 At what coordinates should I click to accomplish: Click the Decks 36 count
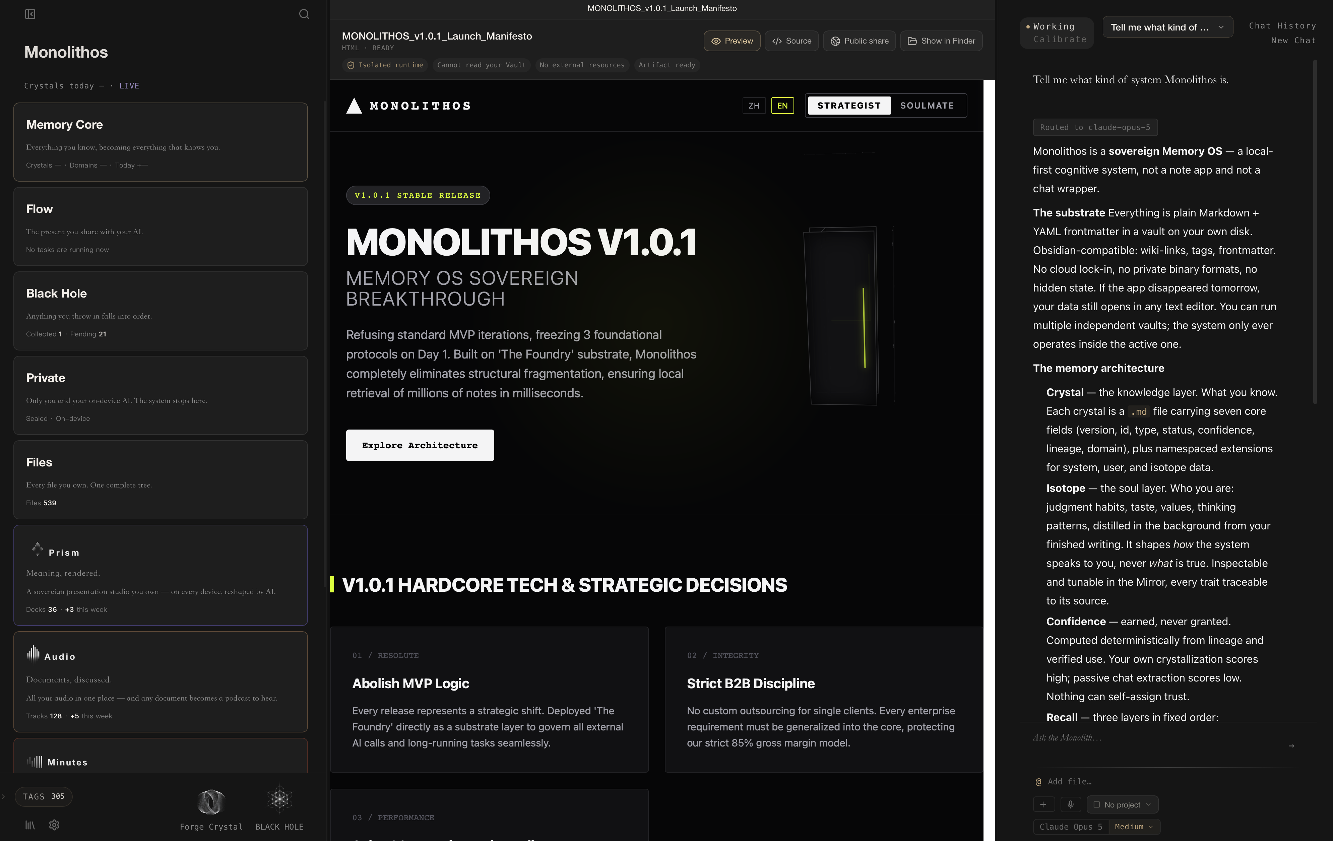tap(41, 609)
